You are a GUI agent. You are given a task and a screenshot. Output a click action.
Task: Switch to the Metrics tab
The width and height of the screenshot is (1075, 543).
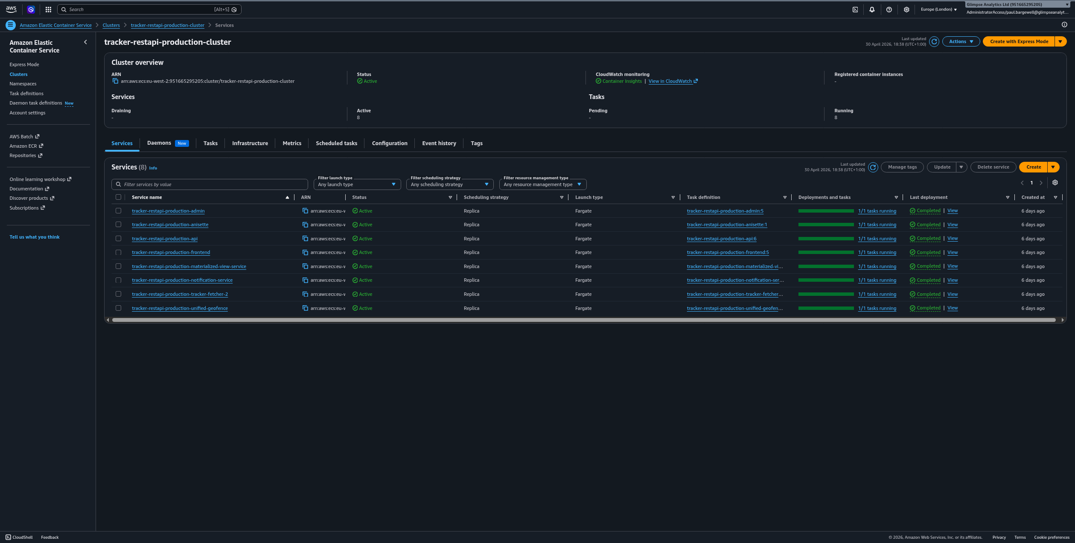(x=292, y=143)
